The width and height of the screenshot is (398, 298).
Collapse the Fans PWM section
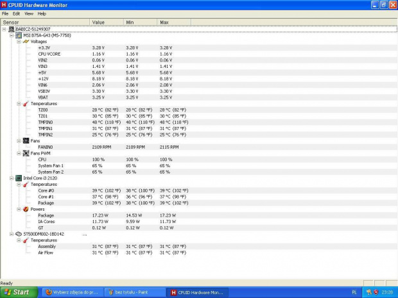19,153
